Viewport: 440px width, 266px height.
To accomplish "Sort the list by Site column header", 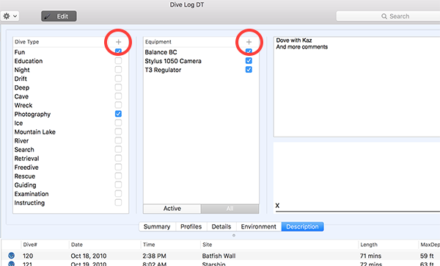I will (279, 245).
